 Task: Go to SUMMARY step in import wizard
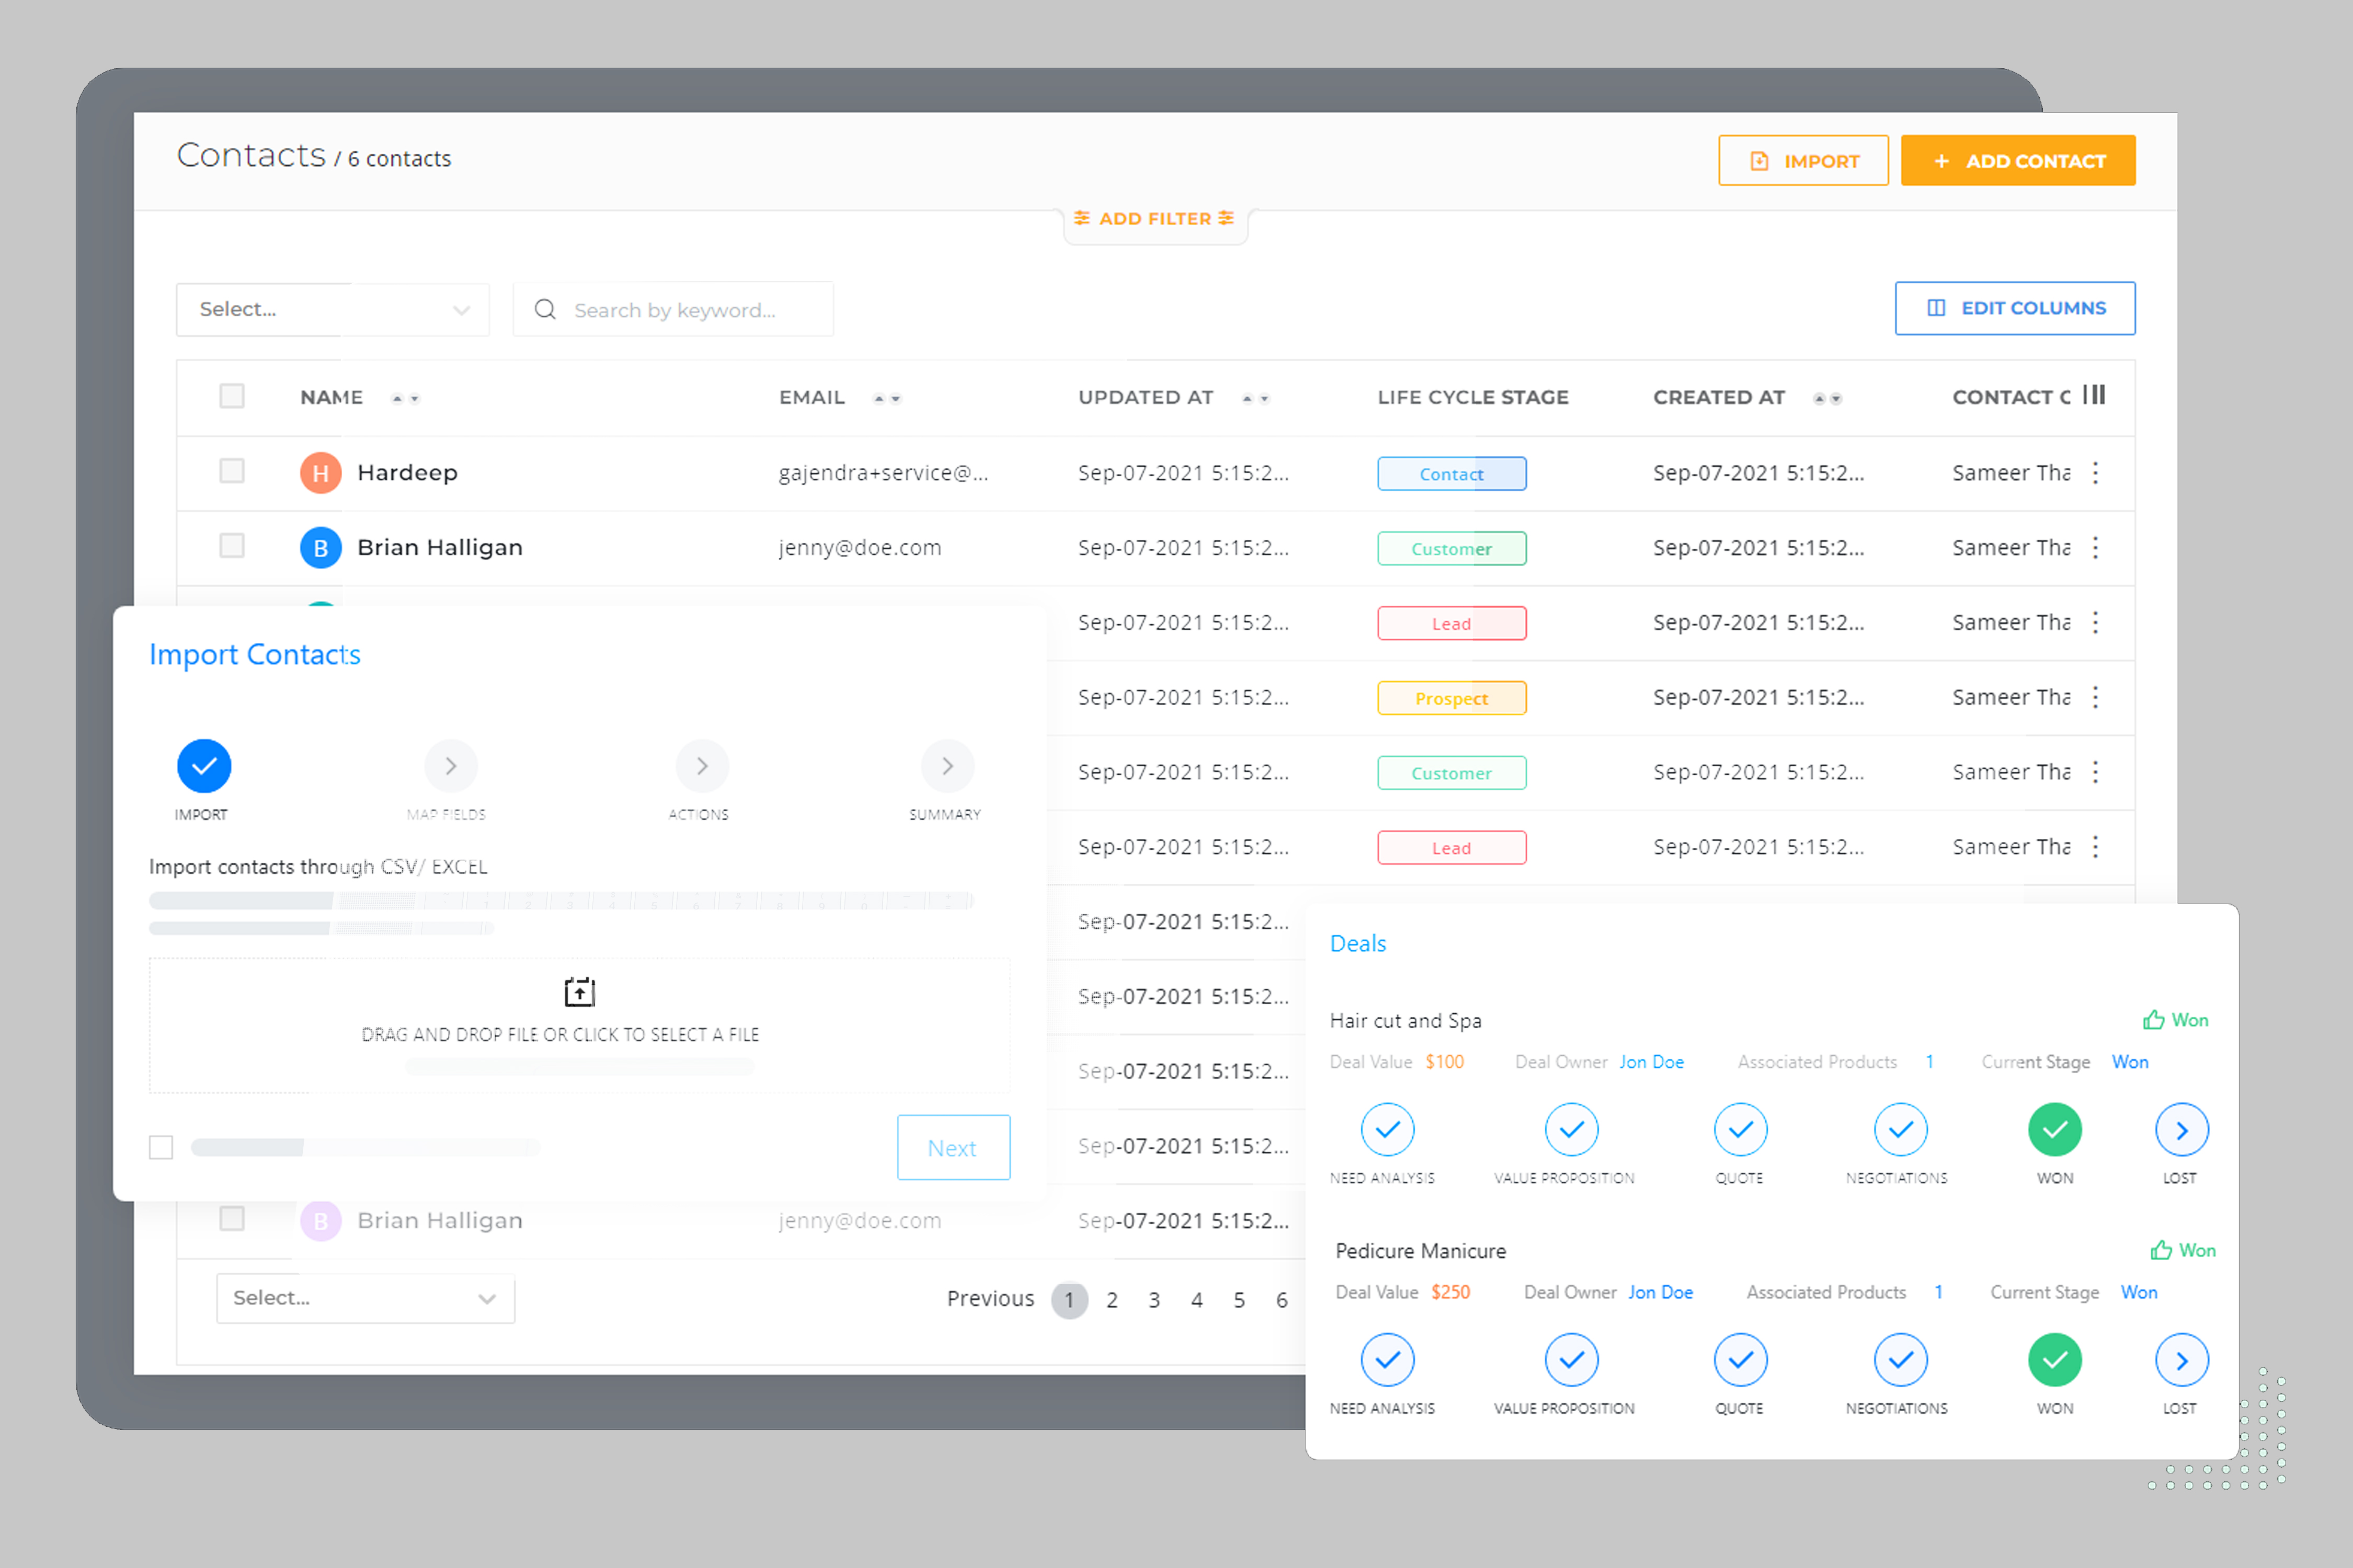click(x=947, y=766)
